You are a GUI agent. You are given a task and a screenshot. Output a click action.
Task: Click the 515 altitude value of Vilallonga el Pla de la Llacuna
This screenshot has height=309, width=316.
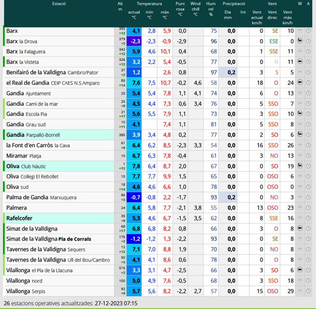point(122,268)
